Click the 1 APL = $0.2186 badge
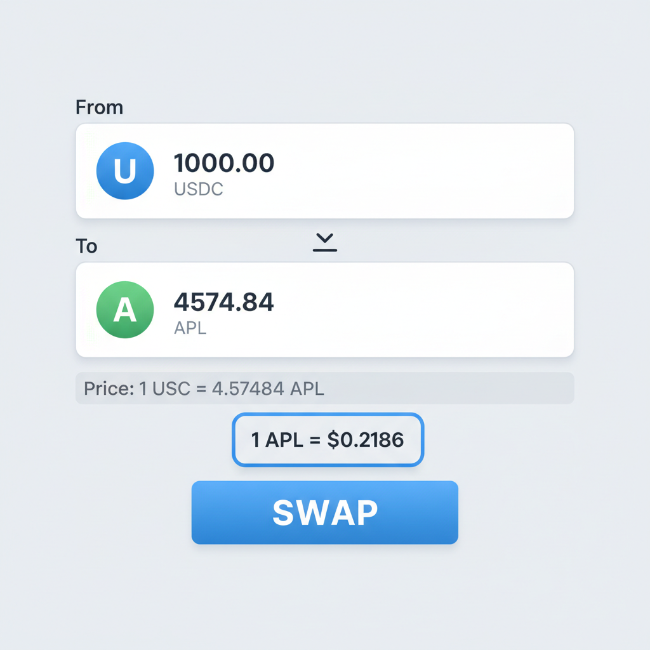 (x=328, y=439)
